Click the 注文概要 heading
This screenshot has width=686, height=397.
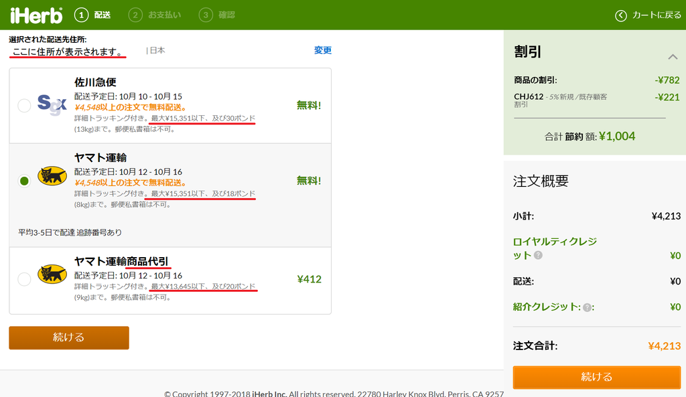541,181
